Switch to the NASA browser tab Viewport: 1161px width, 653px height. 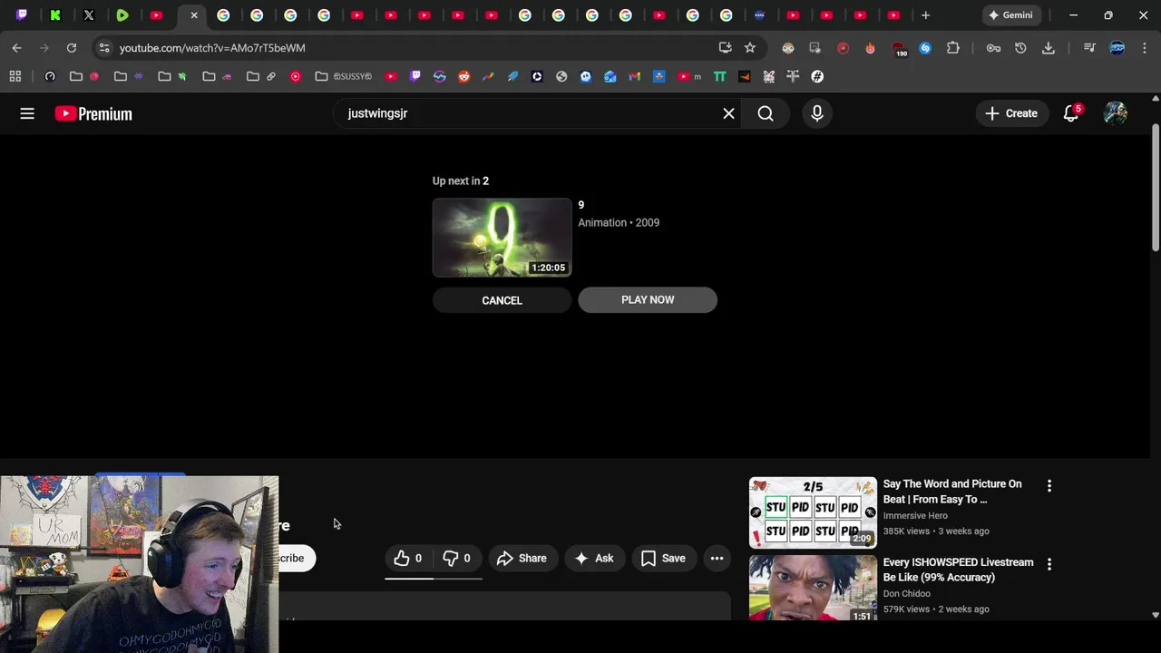point(760,15)
